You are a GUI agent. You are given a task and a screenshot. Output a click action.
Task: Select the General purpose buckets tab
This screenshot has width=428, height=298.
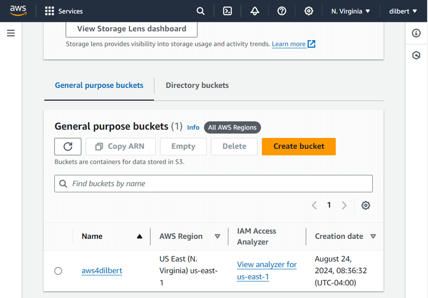(99, 85)
